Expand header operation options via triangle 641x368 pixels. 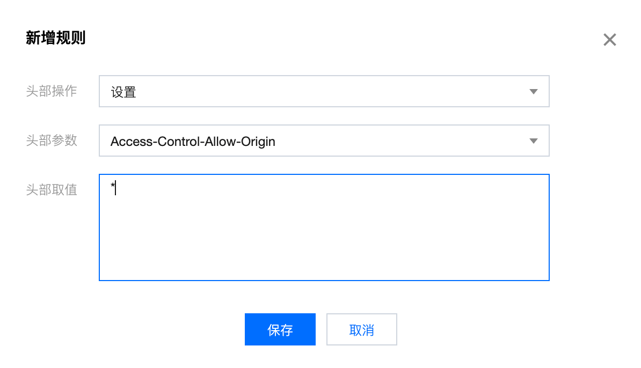(x=533, y=92)
